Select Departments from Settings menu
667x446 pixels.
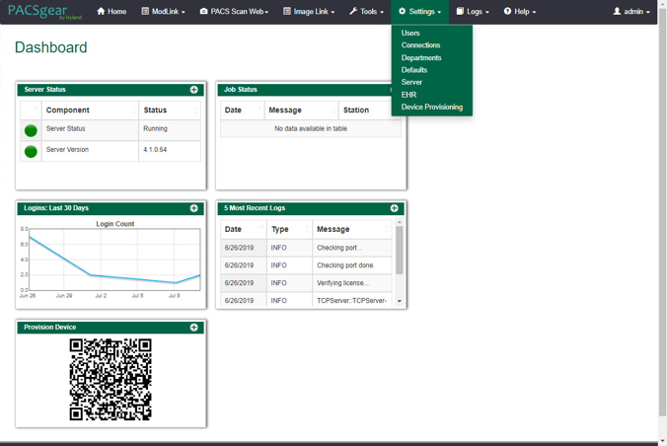pos(421,58)
